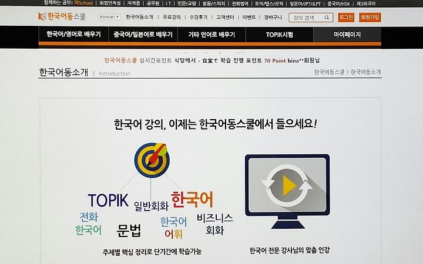Viewport: 423px width, 264px height.
Task: Click 인문/교양 in the top bar
Action: click(x=187, y=4)
